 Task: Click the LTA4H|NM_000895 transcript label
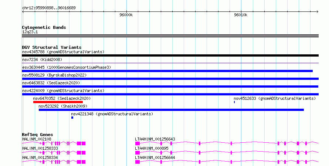point(152,148)
